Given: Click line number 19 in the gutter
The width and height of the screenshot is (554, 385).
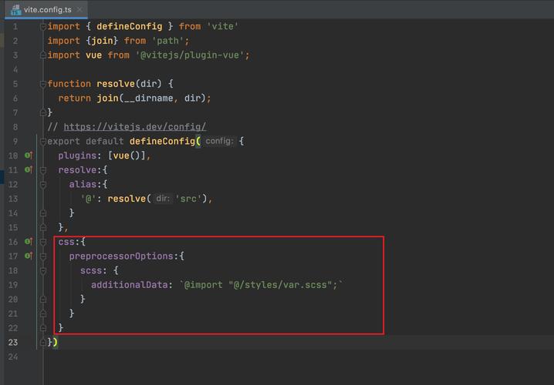Looking at the screenshot, I should tap(13, 285).
